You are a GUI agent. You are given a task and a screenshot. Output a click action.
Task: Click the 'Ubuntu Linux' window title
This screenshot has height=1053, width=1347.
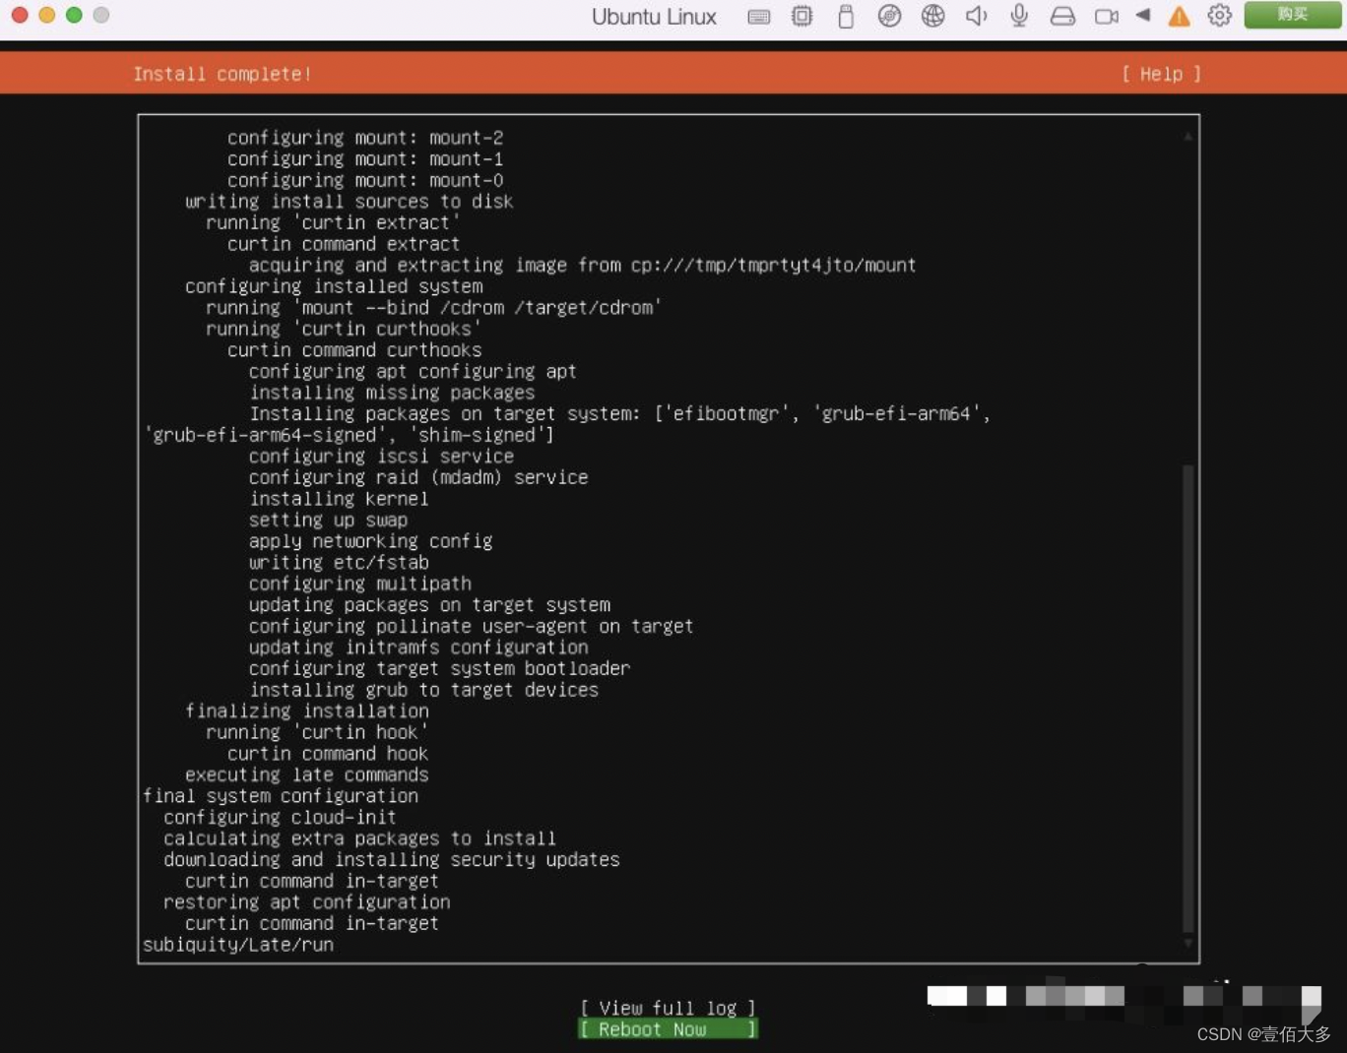(x=654, y=17)
